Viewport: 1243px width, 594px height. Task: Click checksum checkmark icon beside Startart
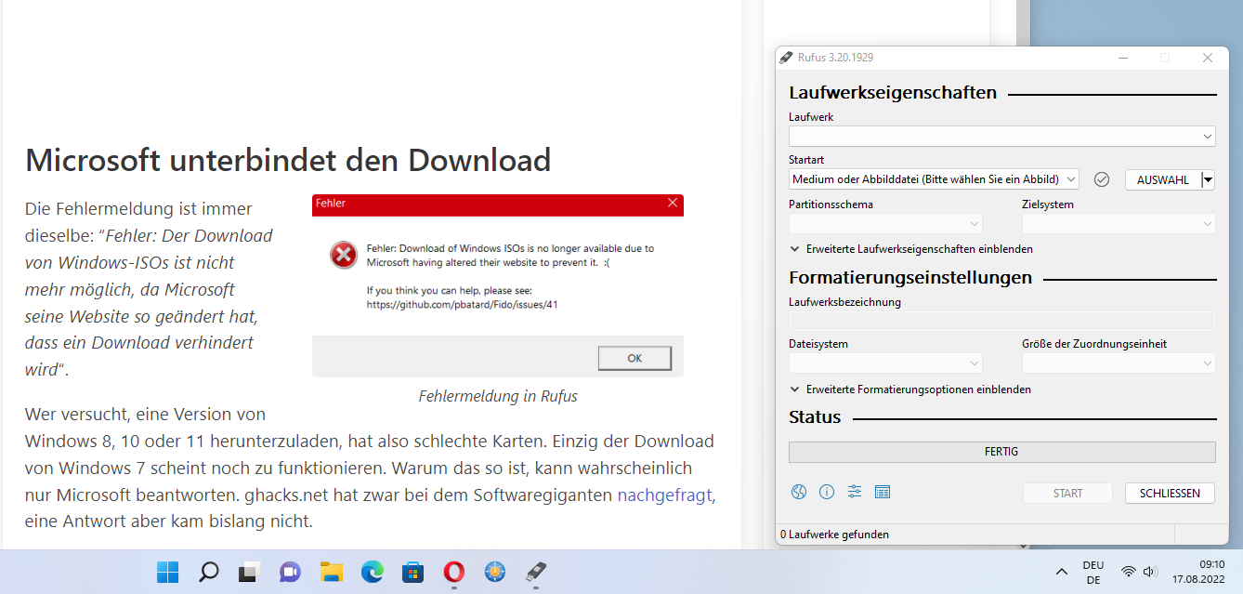(x=1102, y=179)
